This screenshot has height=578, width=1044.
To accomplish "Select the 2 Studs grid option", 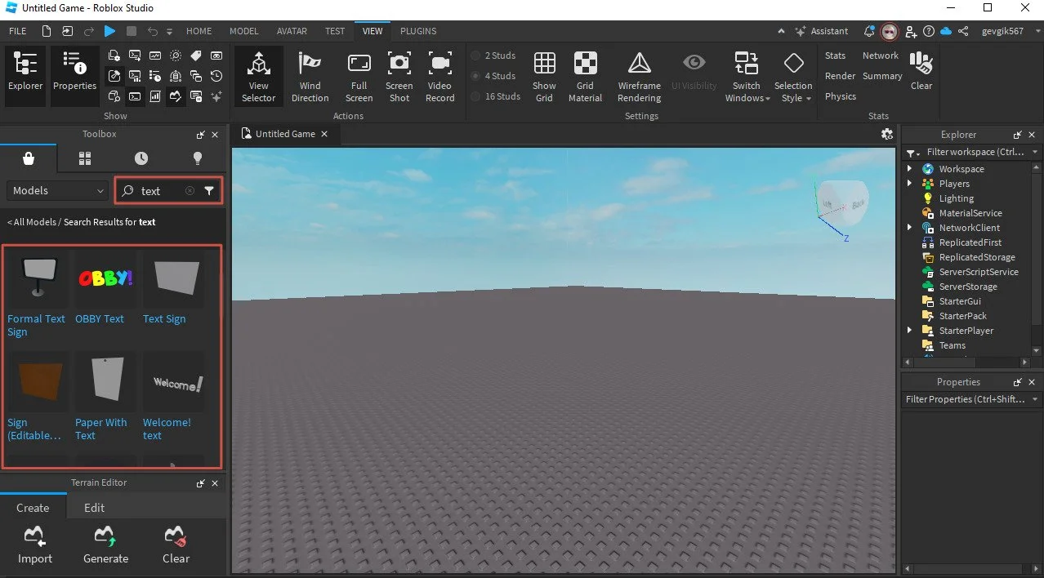I will click(x=495, y=56).
